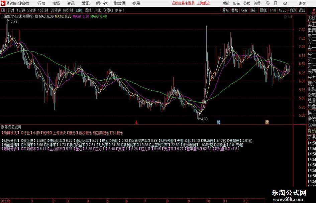The width and height of the screenshot is (316, 203).
Task: Switch to 60分钟 period
Action: [68, 10]
